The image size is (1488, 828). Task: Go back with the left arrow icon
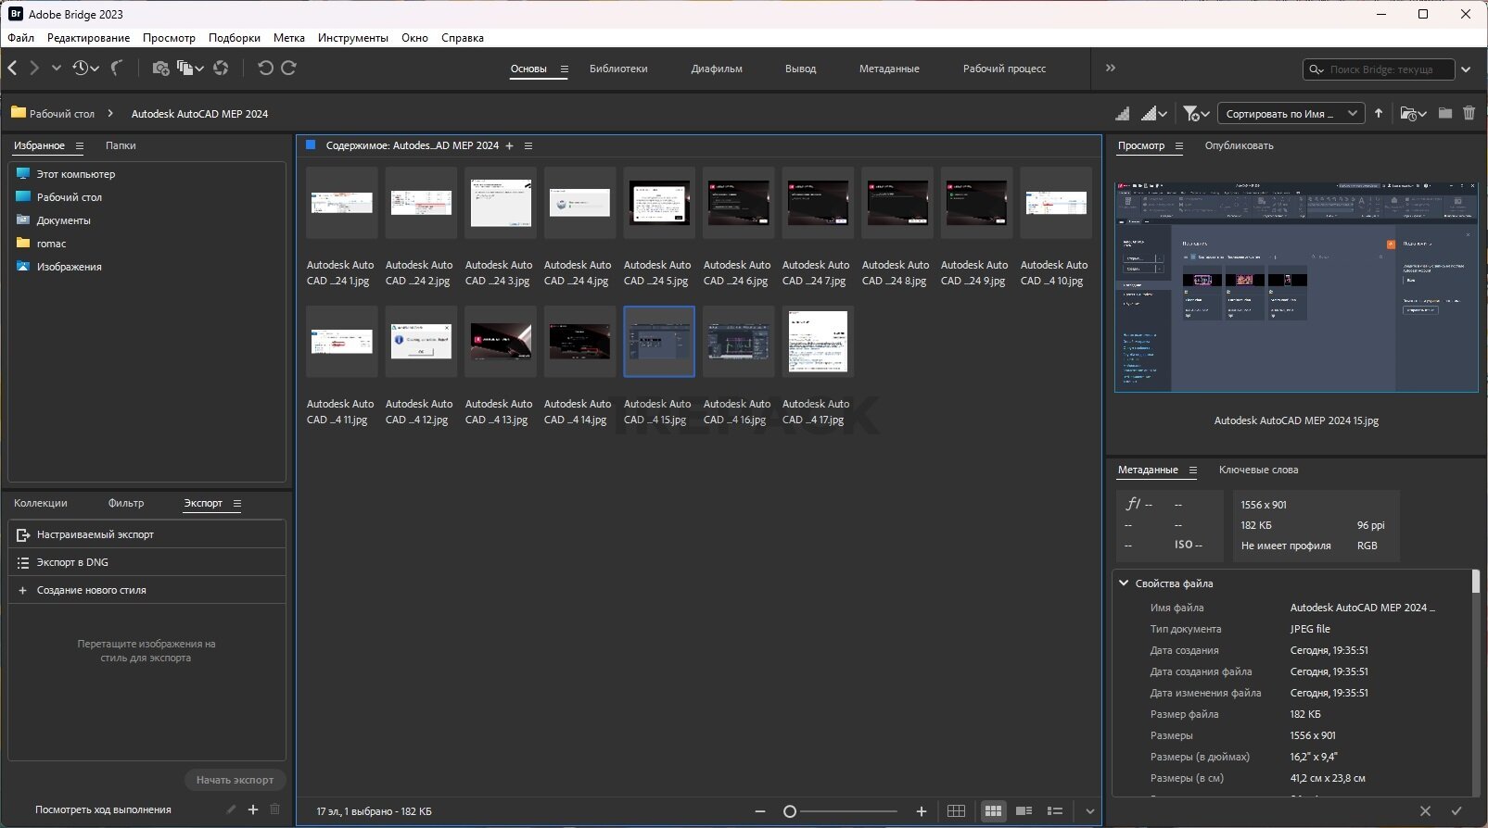click(12, 68)
